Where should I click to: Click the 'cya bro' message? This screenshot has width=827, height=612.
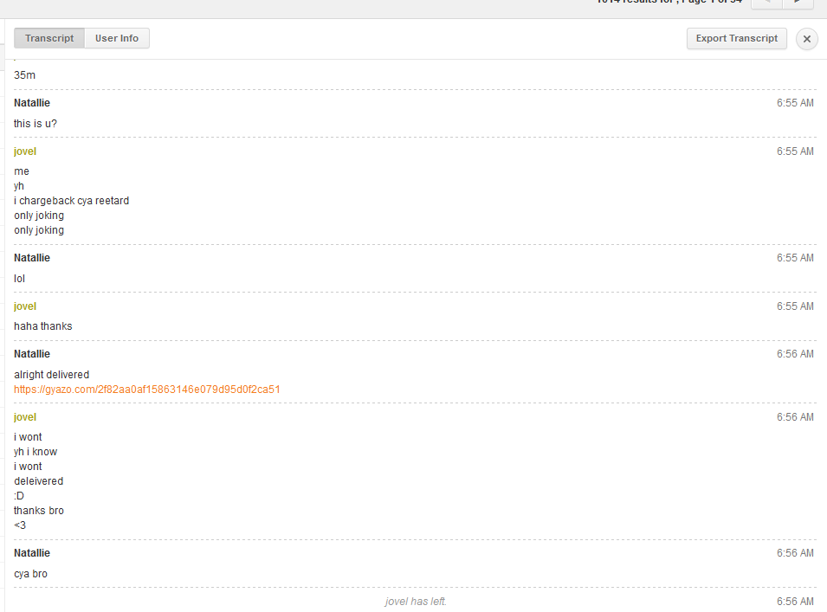(30, 574)
